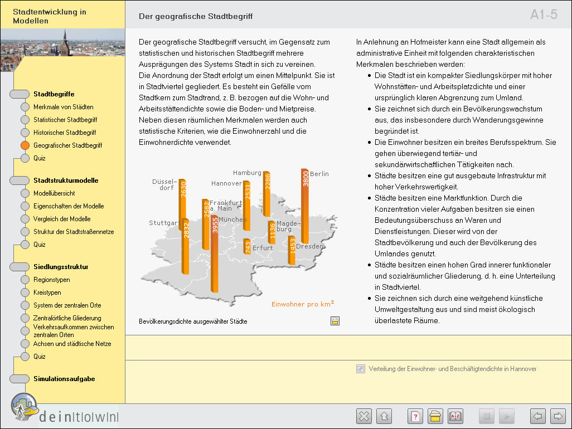The height and width of the screenshot is (429, 572).
Task: Select the Historischer Stadtbegriff radio bullet
Action: click(x=25, y=133)
